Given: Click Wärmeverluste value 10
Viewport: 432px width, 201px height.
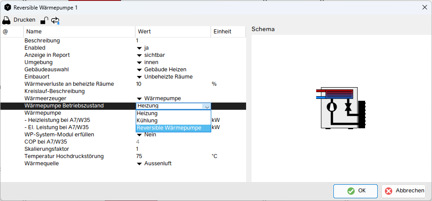Looking at the screenshot, I should coord(138,84).
